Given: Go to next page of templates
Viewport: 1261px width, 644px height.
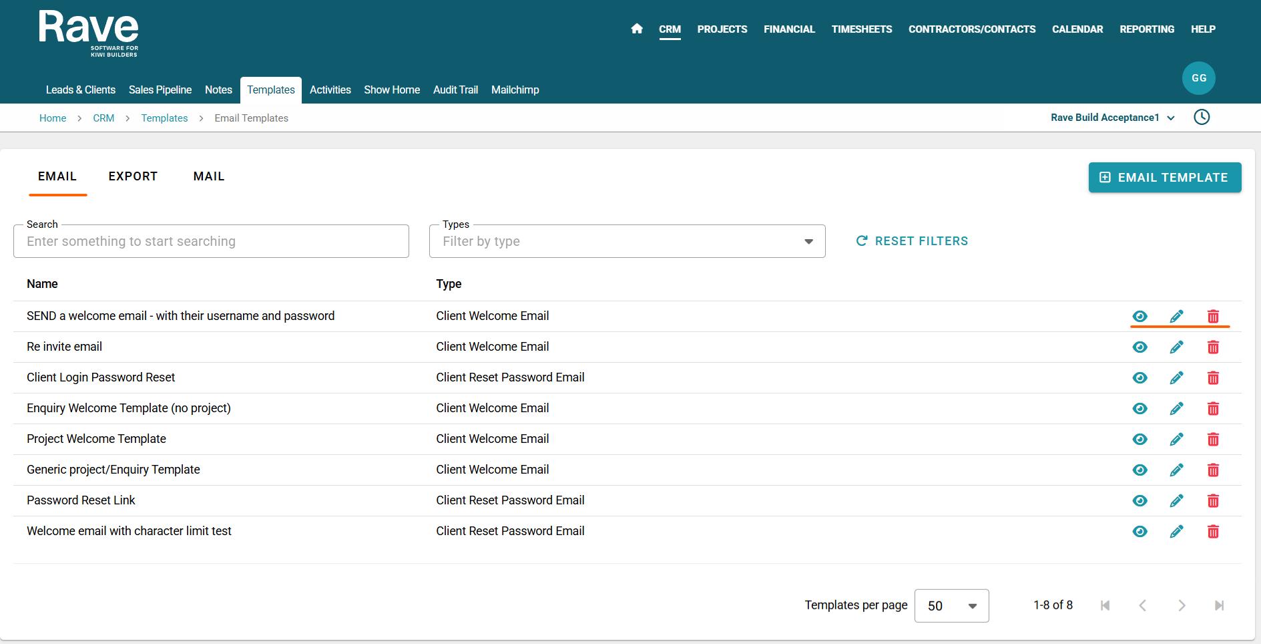Looking at the screenshot, I should [1182, 605].
